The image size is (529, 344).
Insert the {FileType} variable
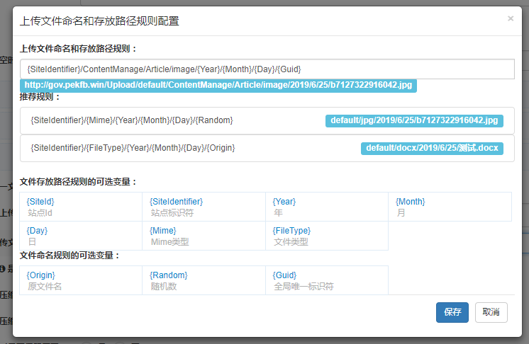(x=291, y=231)
